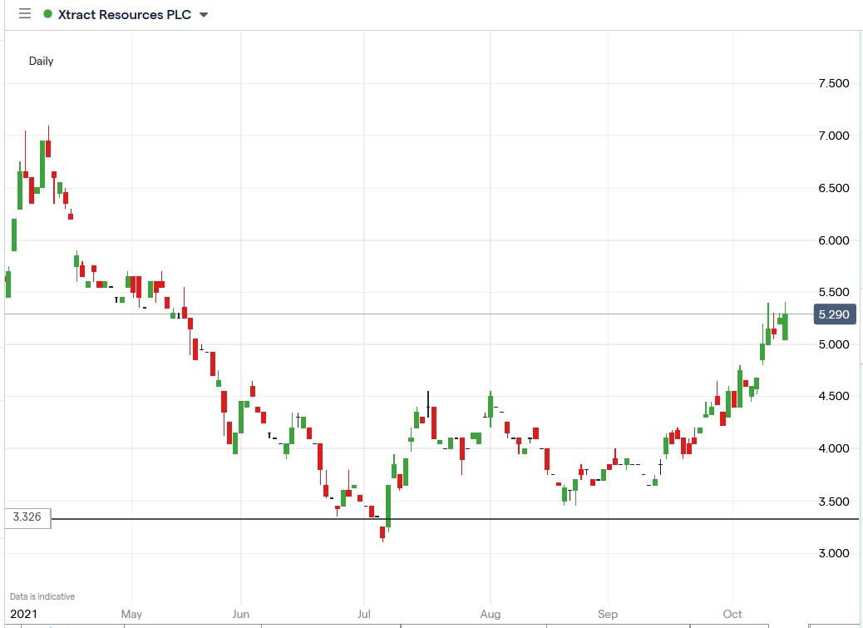Open the hamburger menu
The image size is (863, 628).
pyautogui.click(x=24, y=13)
